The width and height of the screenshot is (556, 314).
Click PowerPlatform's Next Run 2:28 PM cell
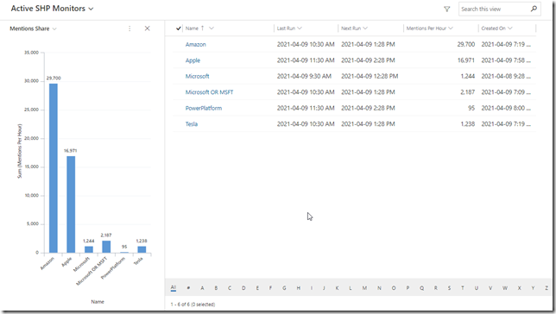pos(368,108)
